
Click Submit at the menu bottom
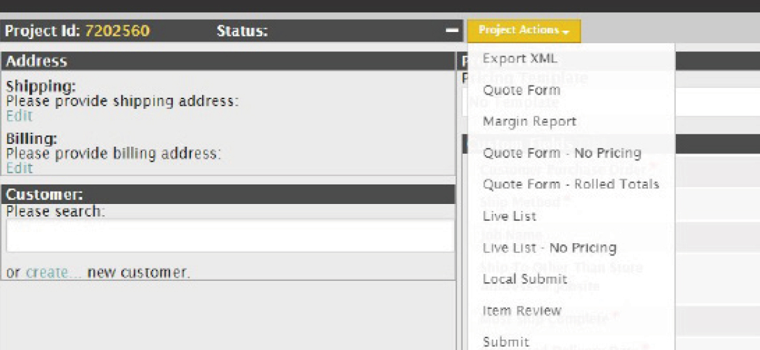pos(506,342)
